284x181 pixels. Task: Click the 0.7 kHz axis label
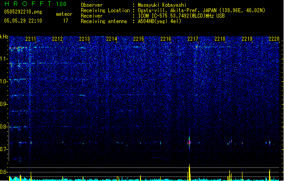4,149
